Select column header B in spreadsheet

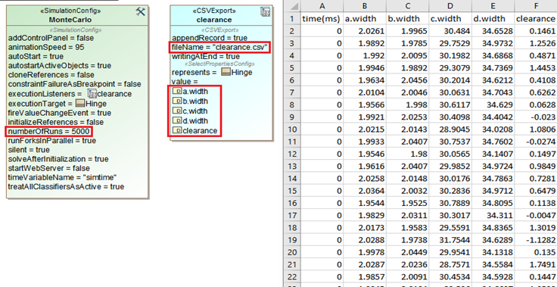(x=365, y=6)
